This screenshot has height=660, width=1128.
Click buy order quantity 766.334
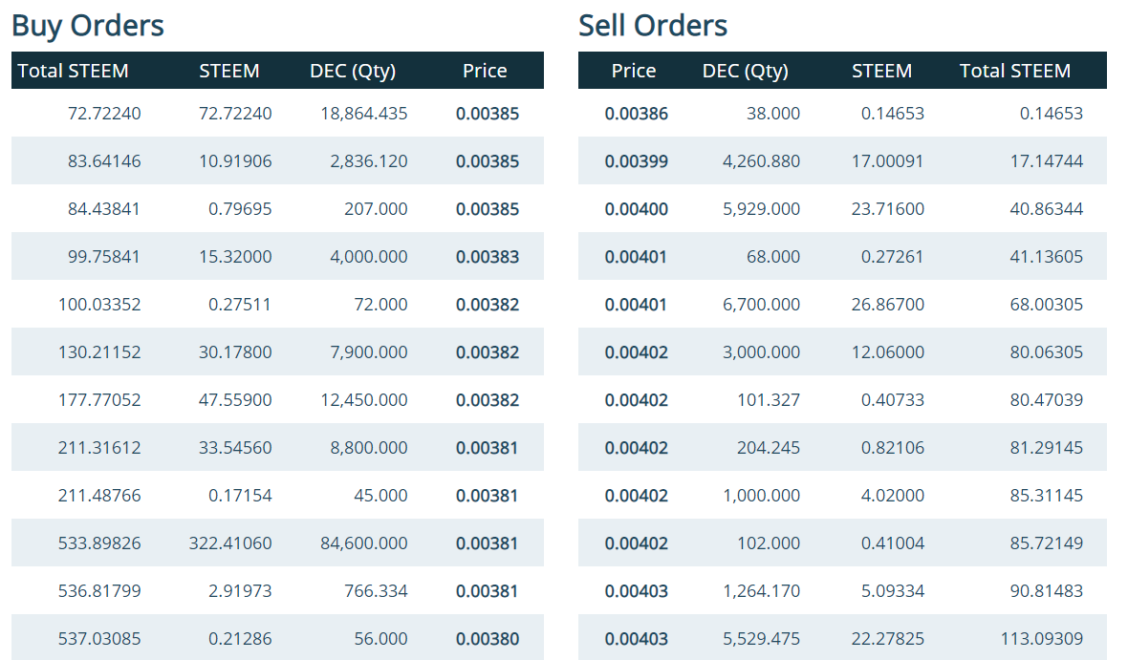tap(376, 591)
